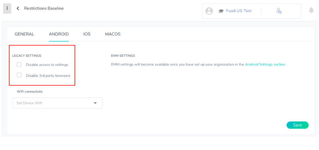Click the WiFi connectivity label

coord(30,92)
